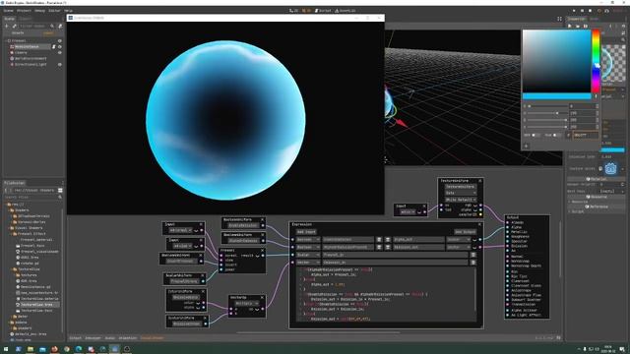This screenshot has height=354, width=630.
Task: Open Firefox from the taskbar
Action: (x=54, y=349)
